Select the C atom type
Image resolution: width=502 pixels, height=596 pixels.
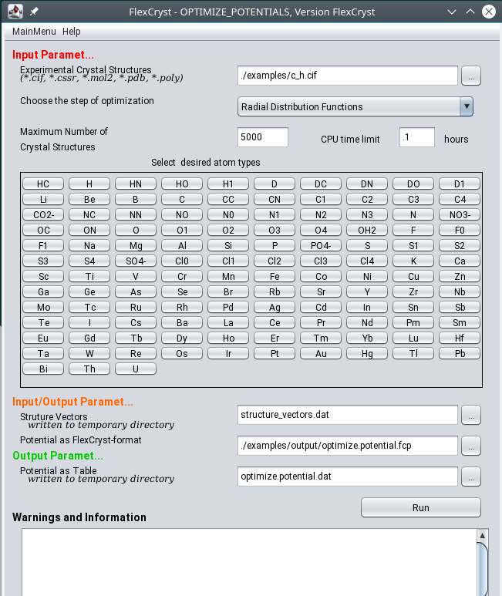point(182,199)
